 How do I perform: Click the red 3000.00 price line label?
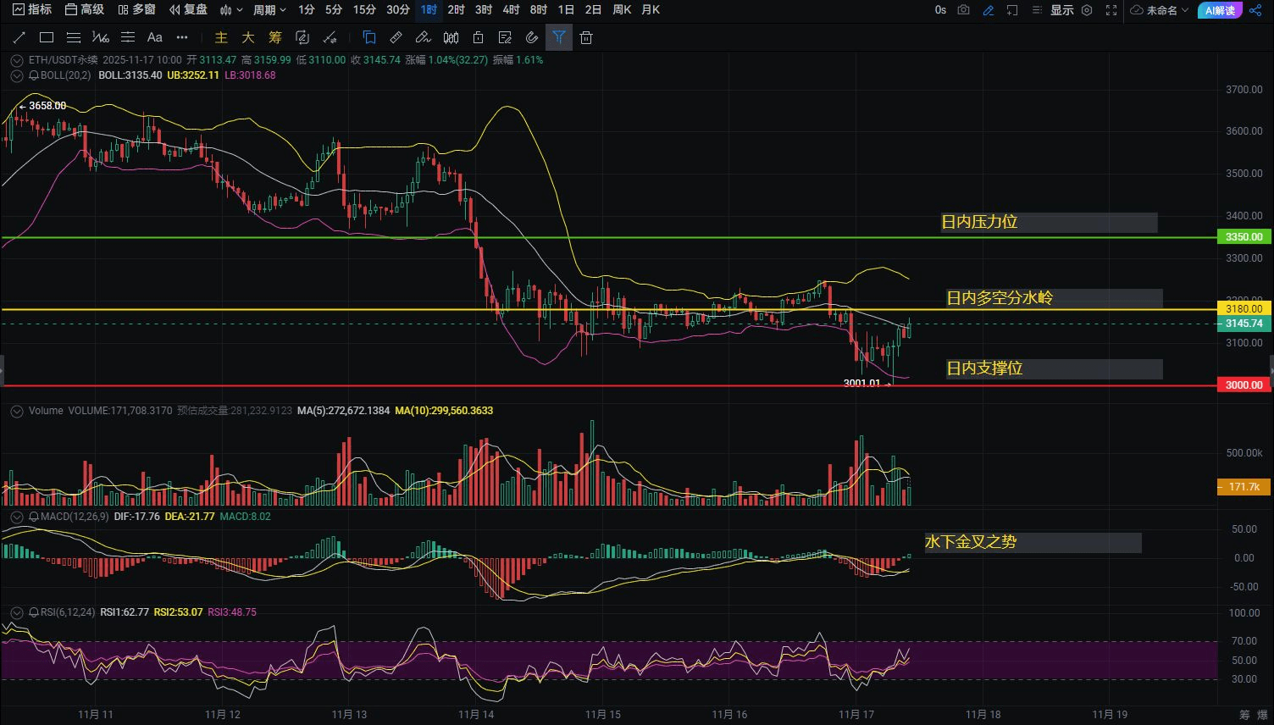(x=1244, y=385)
